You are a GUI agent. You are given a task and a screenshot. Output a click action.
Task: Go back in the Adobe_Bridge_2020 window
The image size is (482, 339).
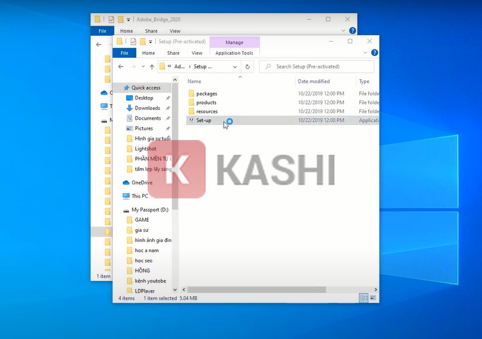[x=99, y=45]
